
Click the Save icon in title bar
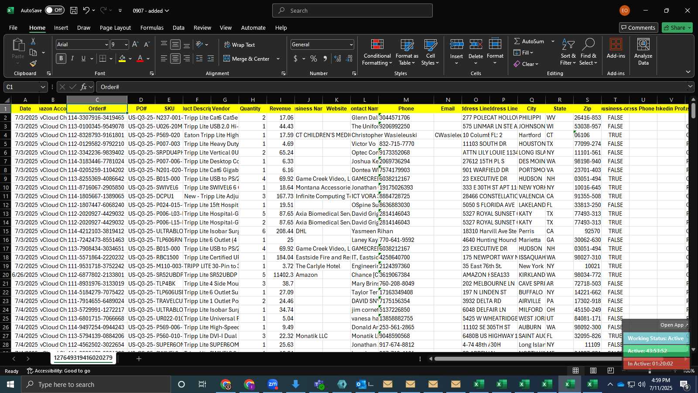[74, 10]
